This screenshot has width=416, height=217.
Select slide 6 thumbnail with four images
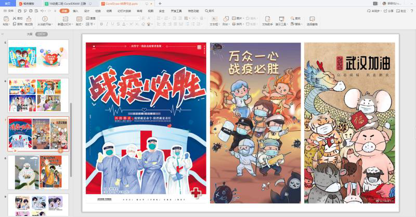(38, 96)
